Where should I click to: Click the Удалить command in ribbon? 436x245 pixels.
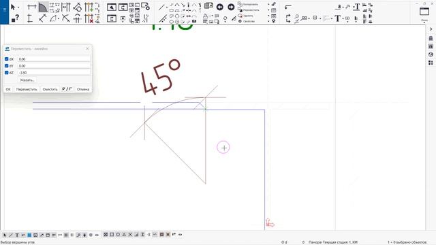pos(245,16)
